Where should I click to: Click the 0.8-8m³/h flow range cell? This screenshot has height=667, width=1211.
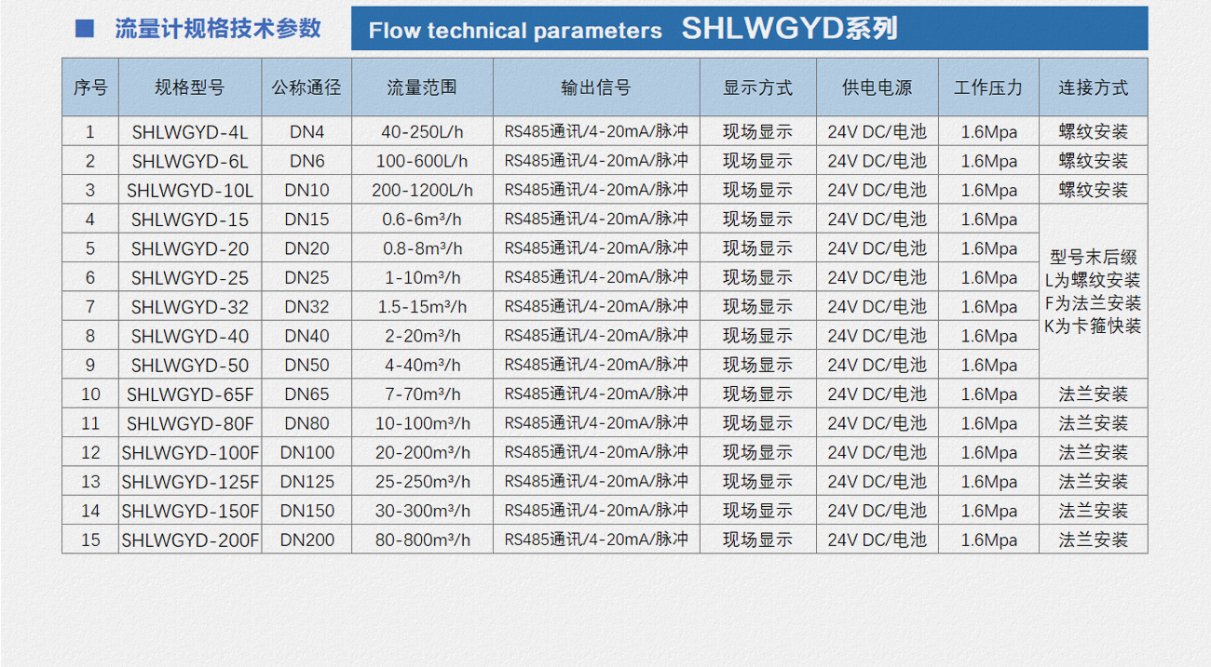[x=422, y=248]
